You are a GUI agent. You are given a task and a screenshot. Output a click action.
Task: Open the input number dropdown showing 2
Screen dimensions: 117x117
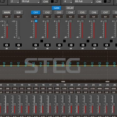(x=15, y=2)
